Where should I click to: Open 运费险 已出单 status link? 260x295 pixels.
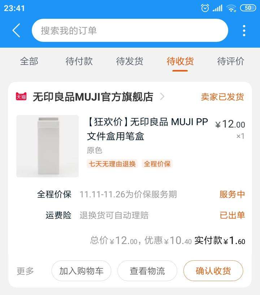click(x=232, y=215)
